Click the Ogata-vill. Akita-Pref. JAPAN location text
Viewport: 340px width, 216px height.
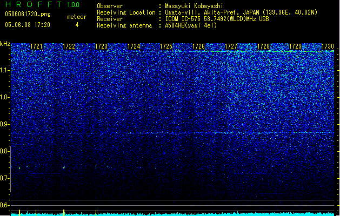pyautogui.click(x=241, y=12)
